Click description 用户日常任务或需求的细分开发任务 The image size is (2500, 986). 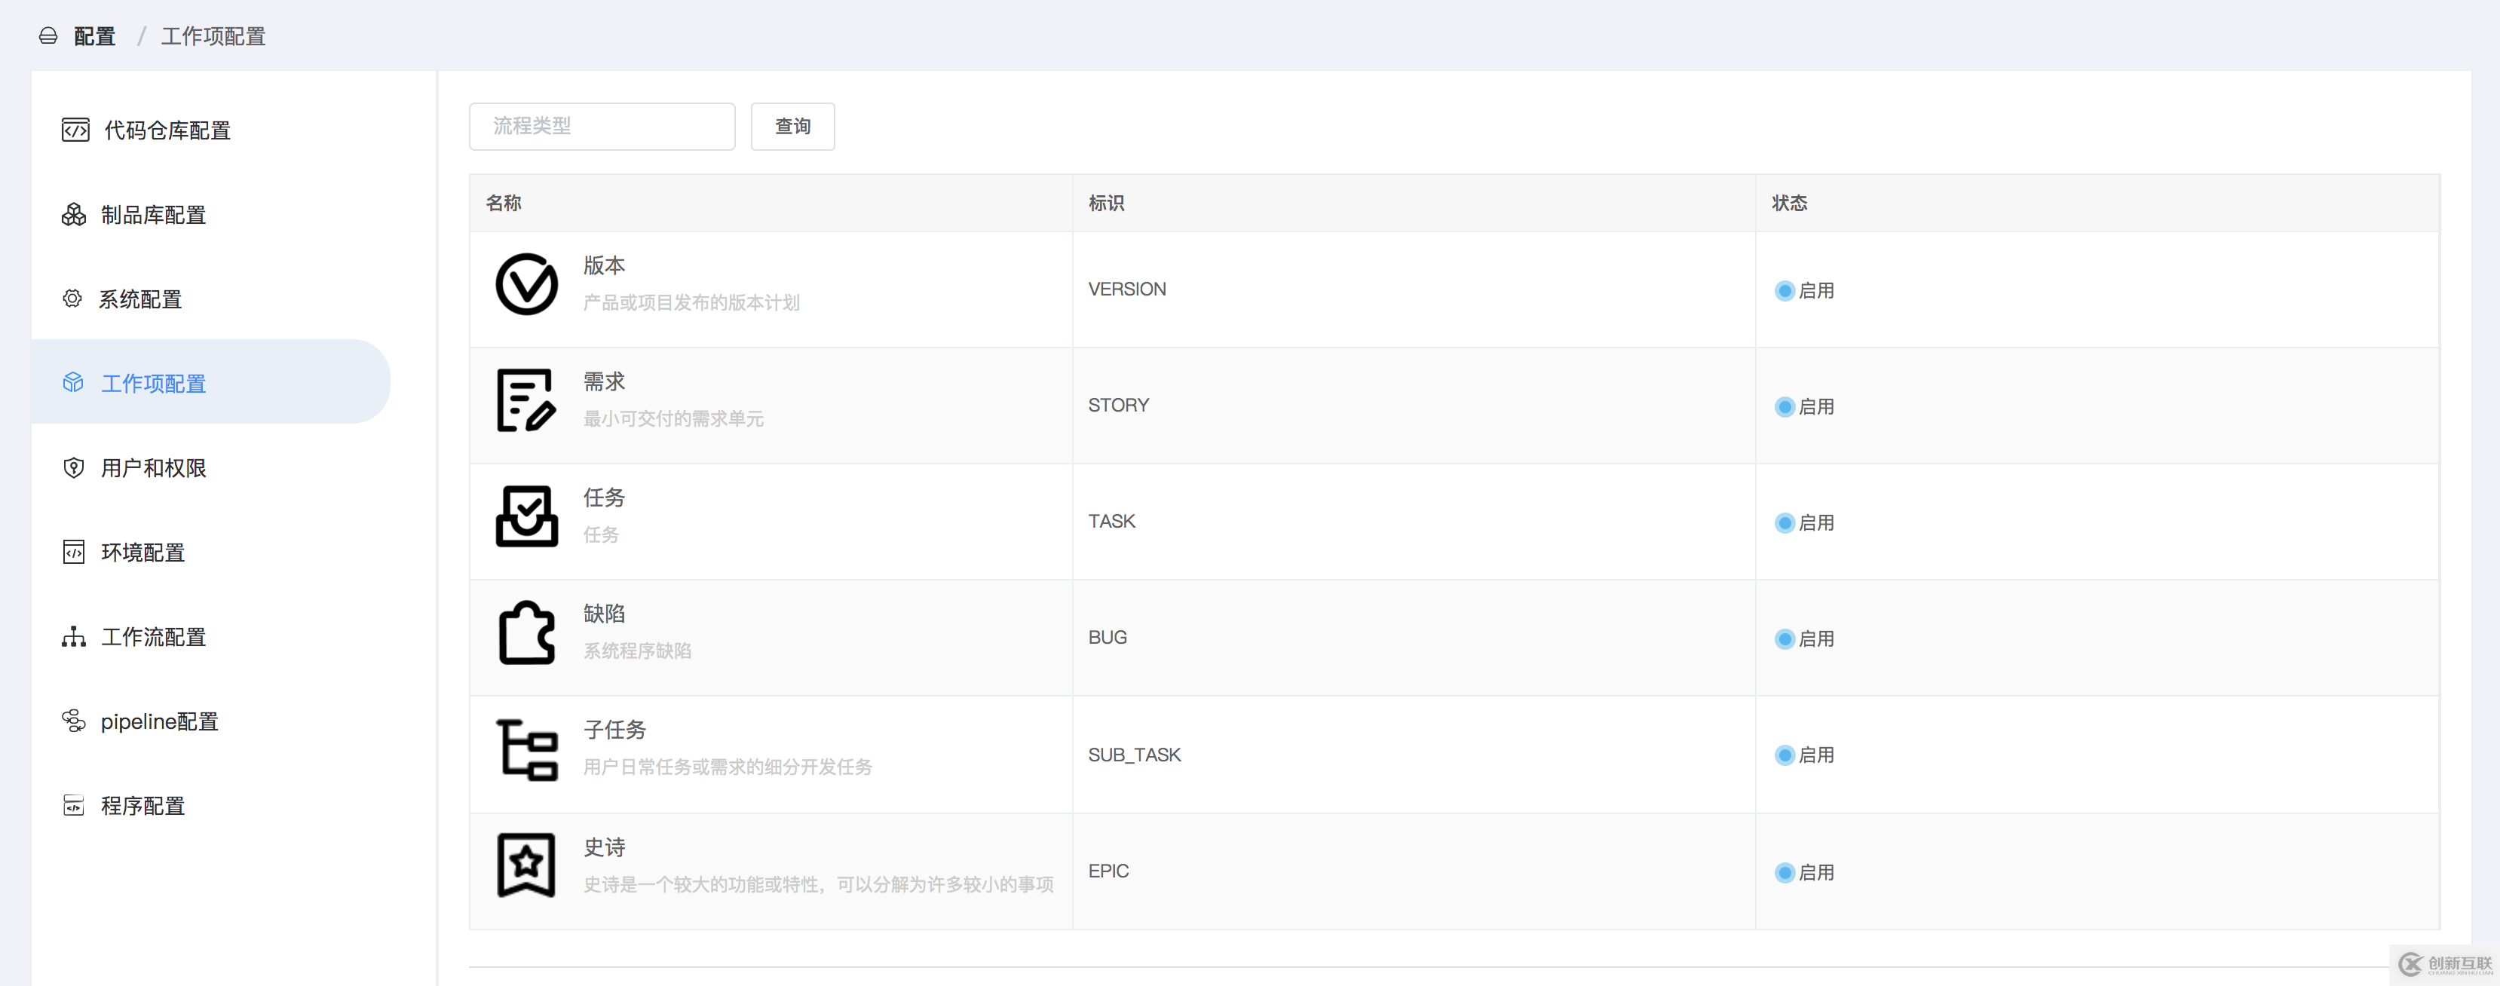pyautogui.click(x=728, y=767)
